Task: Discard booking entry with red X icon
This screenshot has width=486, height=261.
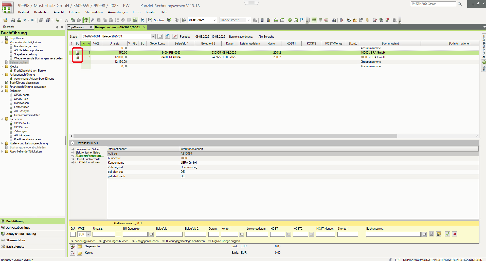Action: click(x=455, y=234)
